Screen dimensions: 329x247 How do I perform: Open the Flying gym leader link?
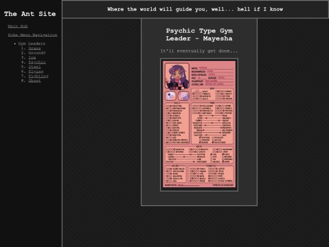tap(36, 71)
